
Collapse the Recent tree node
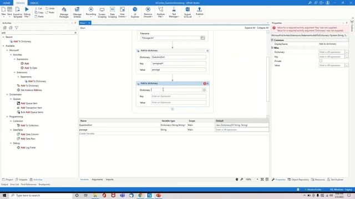point(3,37)
